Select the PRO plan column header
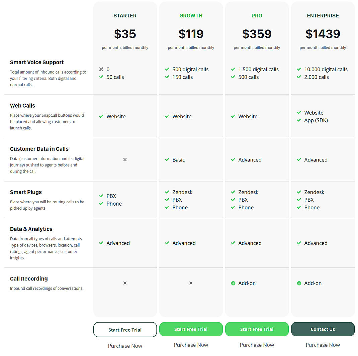The image size is (358, 356). point(257,15)
